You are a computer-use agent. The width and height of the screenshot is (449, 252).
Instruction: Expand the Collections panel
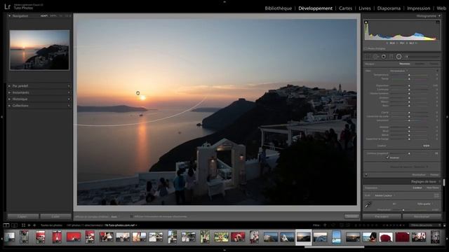pos(9,106)
